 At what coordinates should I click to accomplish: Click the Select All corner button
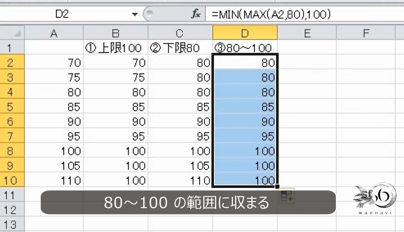point(13,33)
